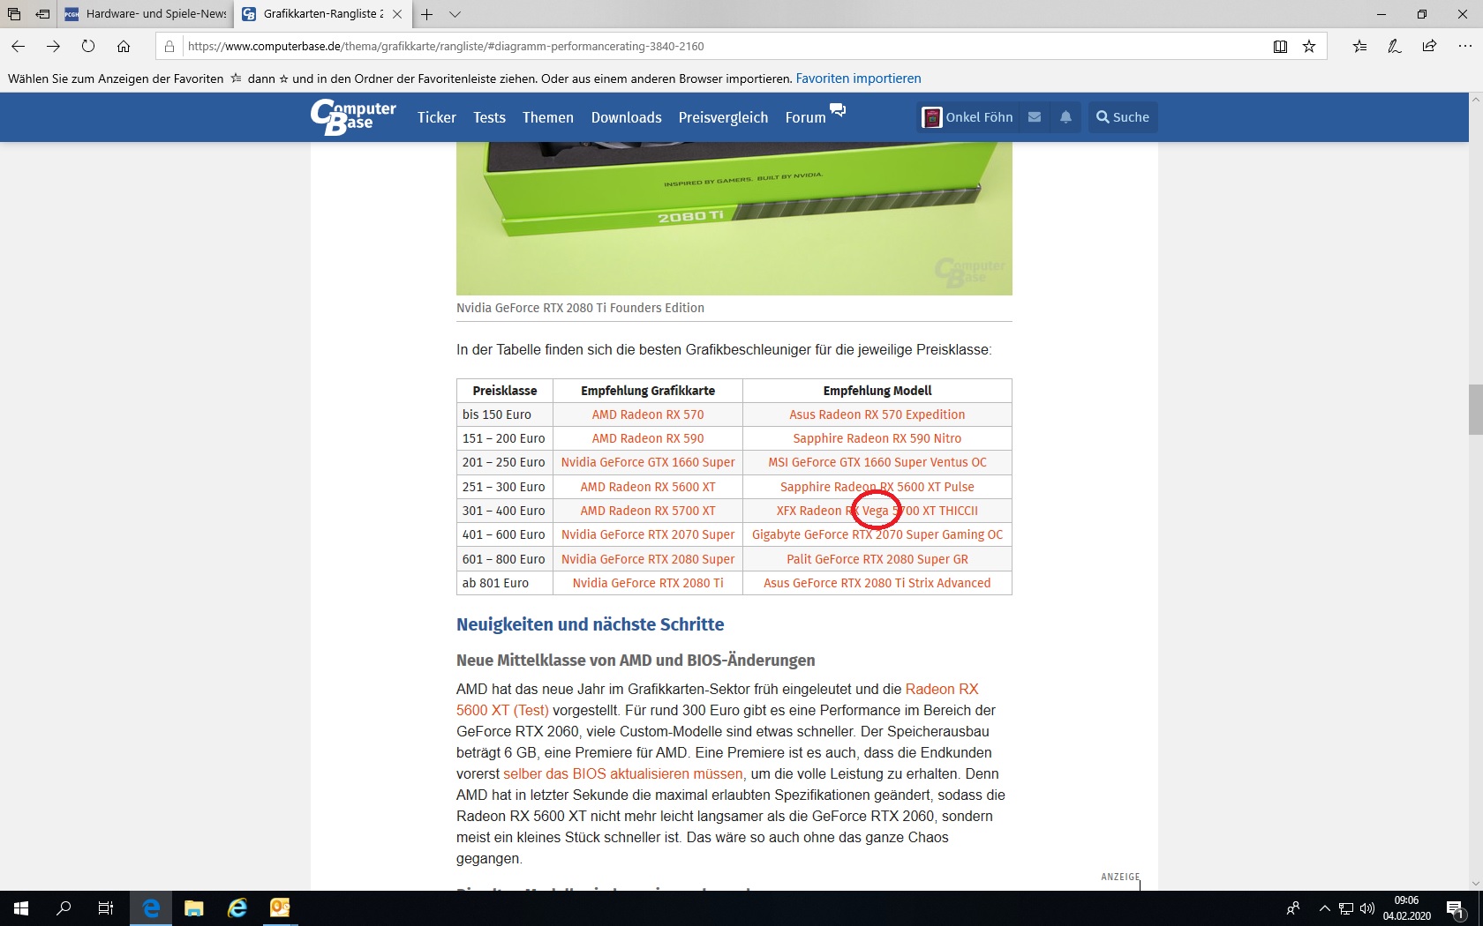
Task: Open AMD Radeon RX 570 link
Action: (648, 414)
